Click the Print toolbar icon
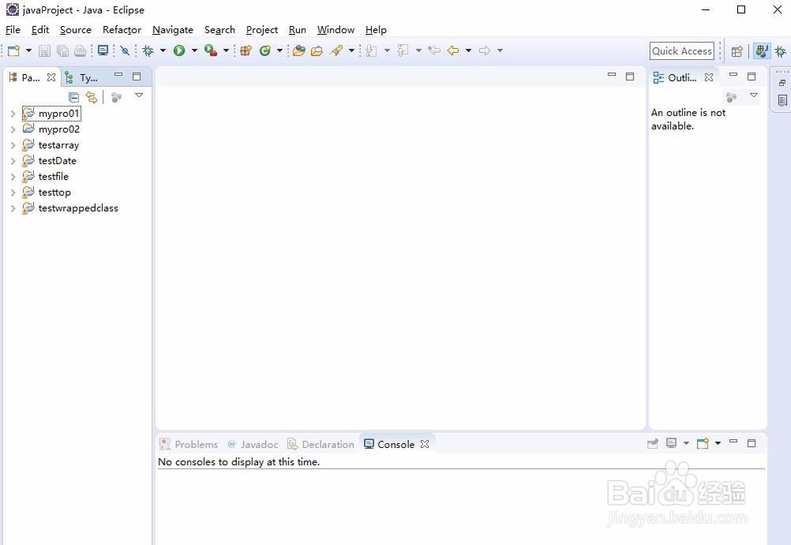 (80, 51)
